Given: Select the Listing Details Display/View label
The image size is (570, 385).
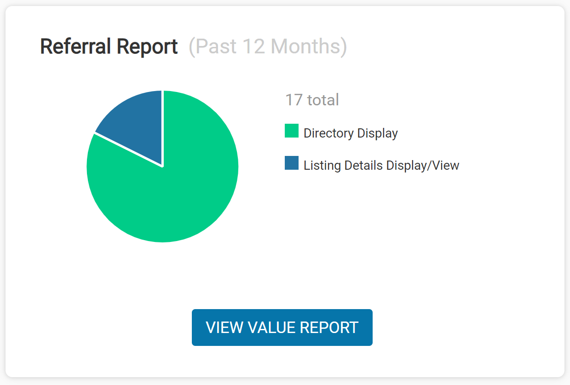Looking at the screenshot, I should pyautogui.click(x=381, y=165).
